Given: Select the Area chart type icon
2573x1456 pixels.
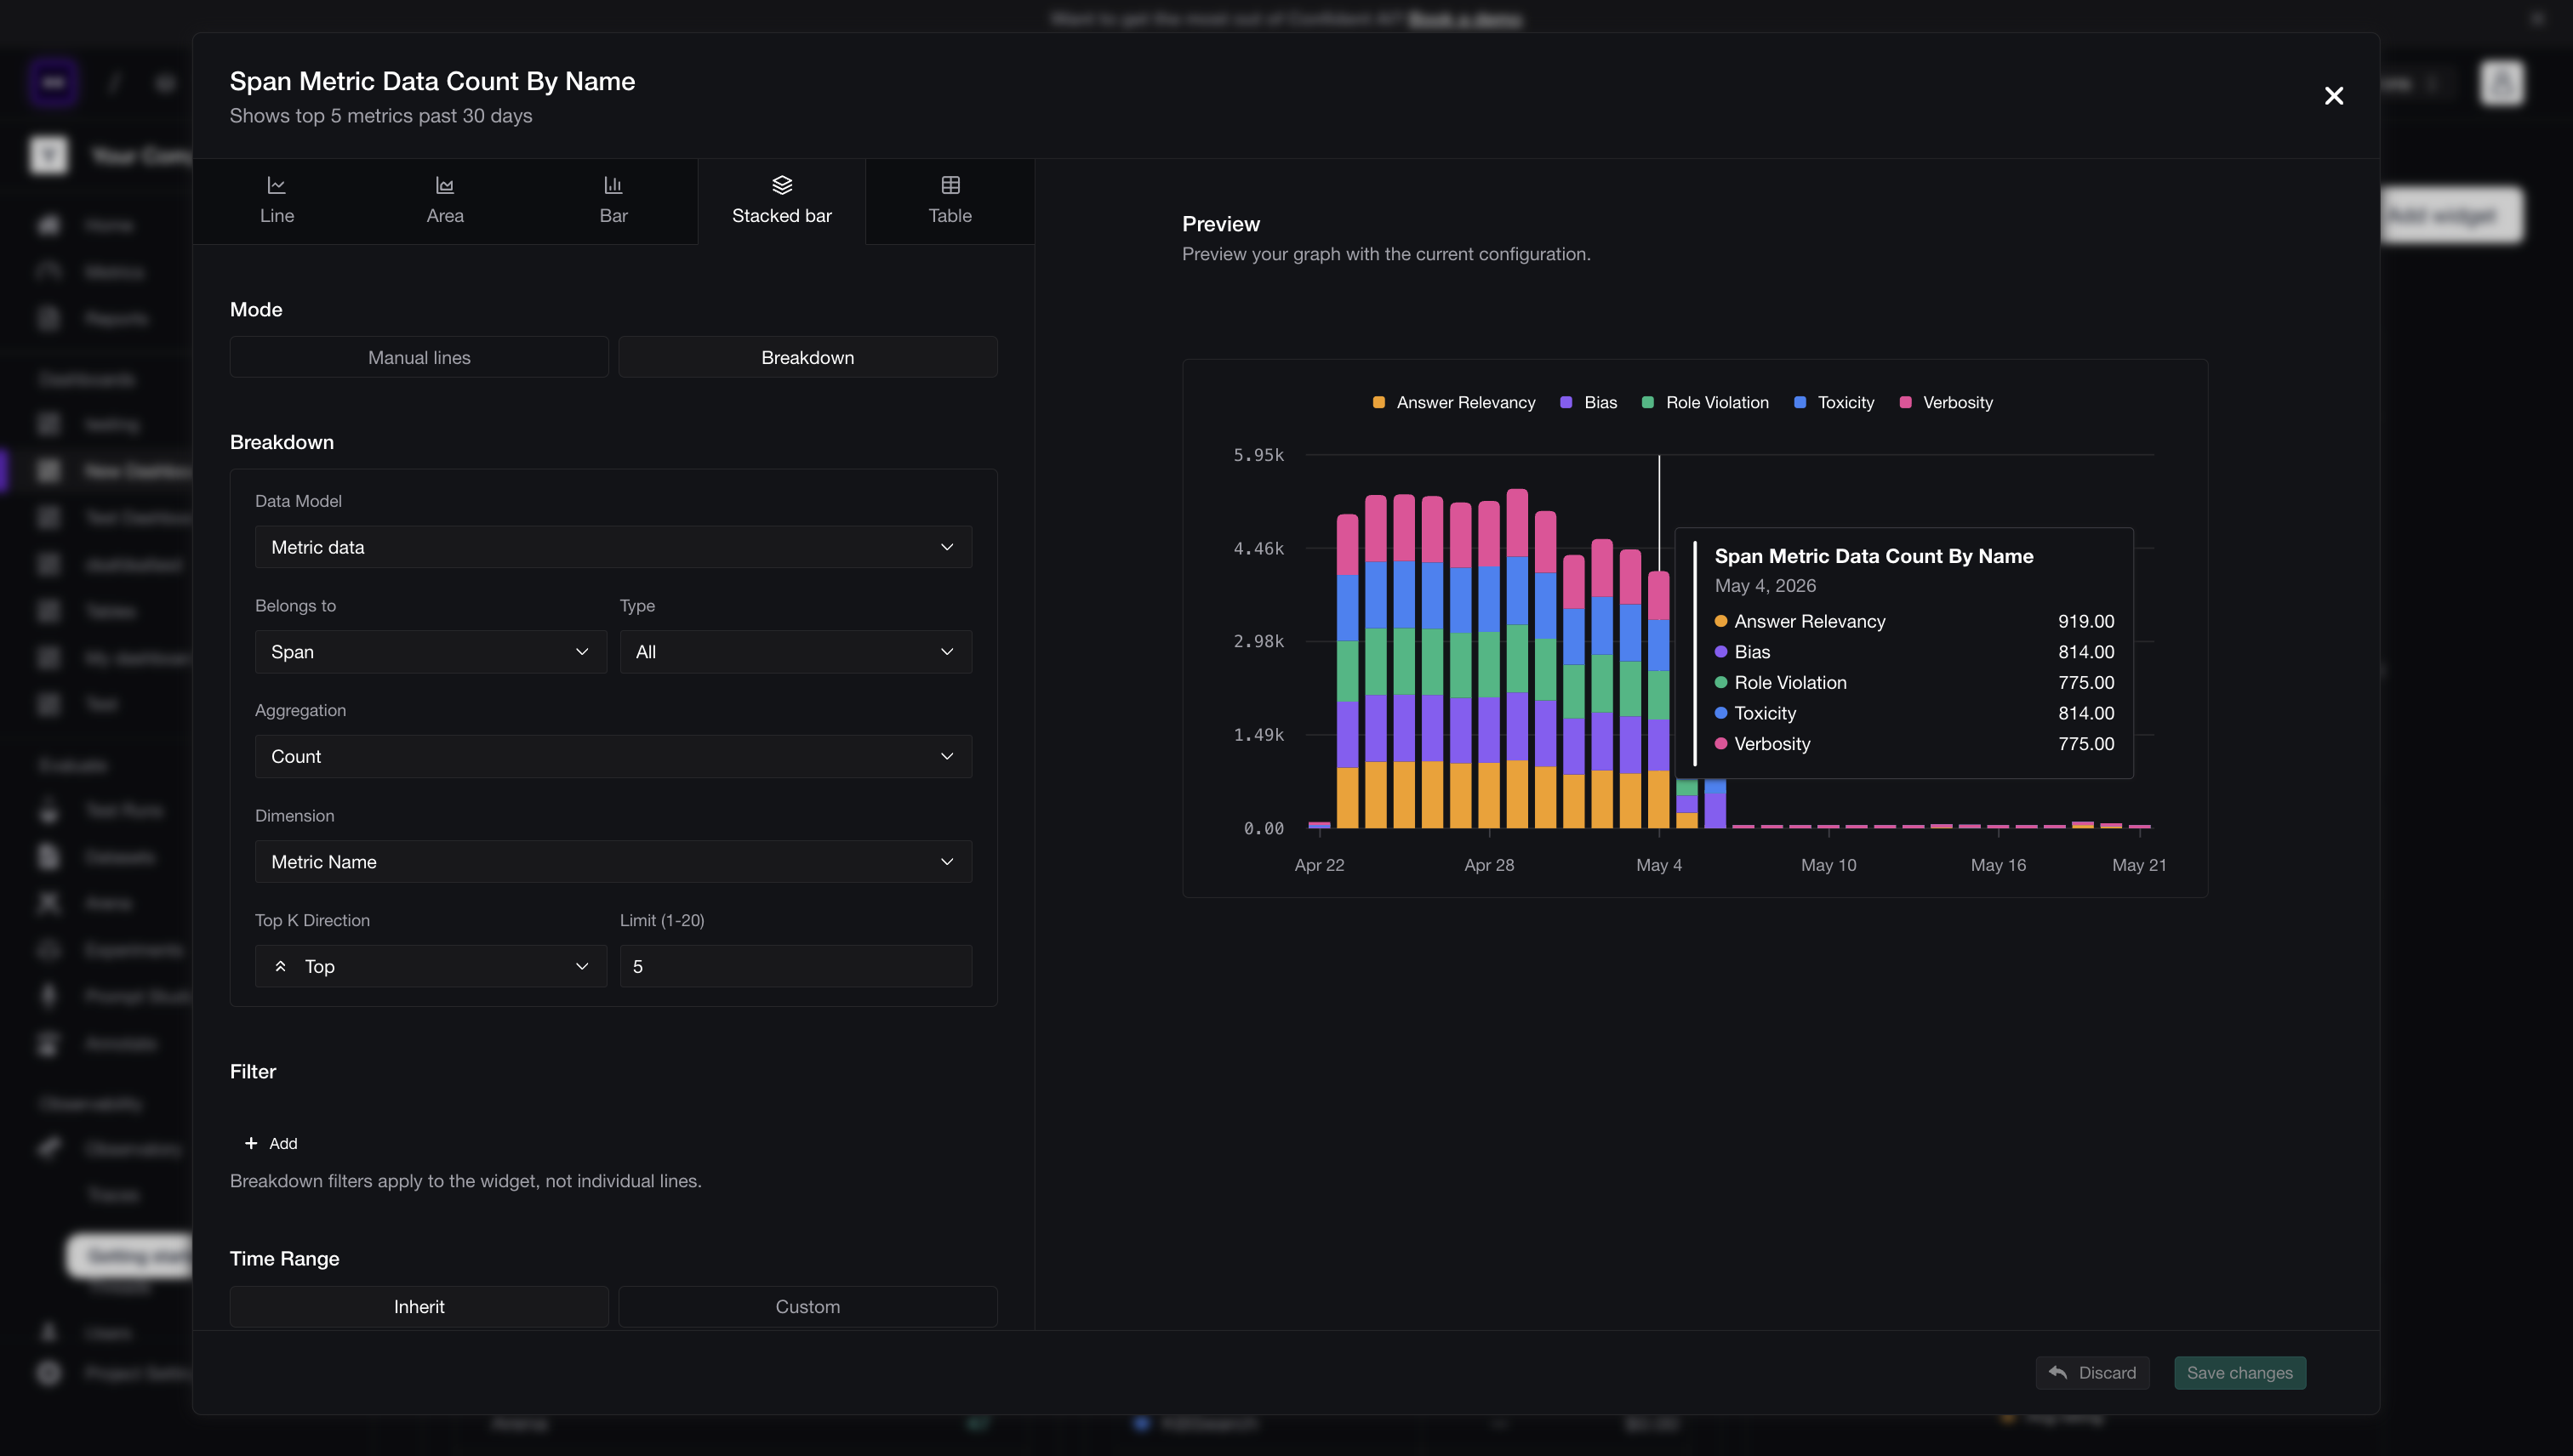Looking at the screenshot, I should point(445,185).
